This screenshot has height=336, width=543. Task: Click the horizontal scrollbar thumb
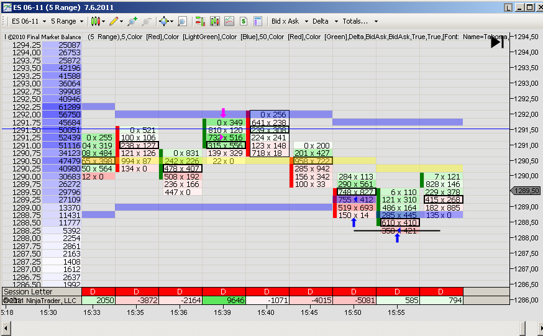pos(522,329)
